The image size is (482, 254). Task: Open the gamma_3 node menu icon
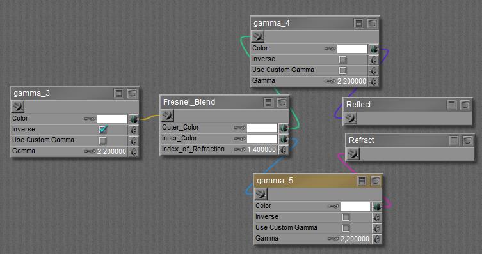[x=119, y=93]
